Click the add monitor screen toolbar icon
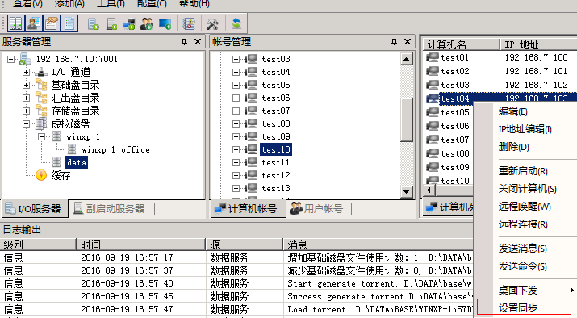Screen dimensions: 577x318 click(165, 24)
